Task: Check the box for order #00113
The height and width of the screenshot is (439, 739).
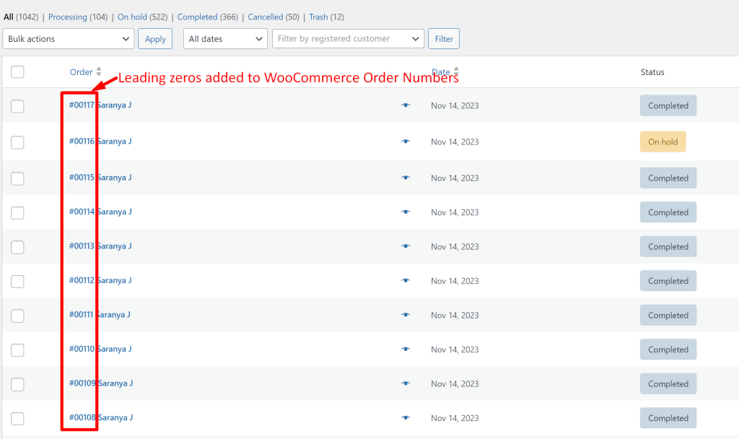Action: click(17, 247)
